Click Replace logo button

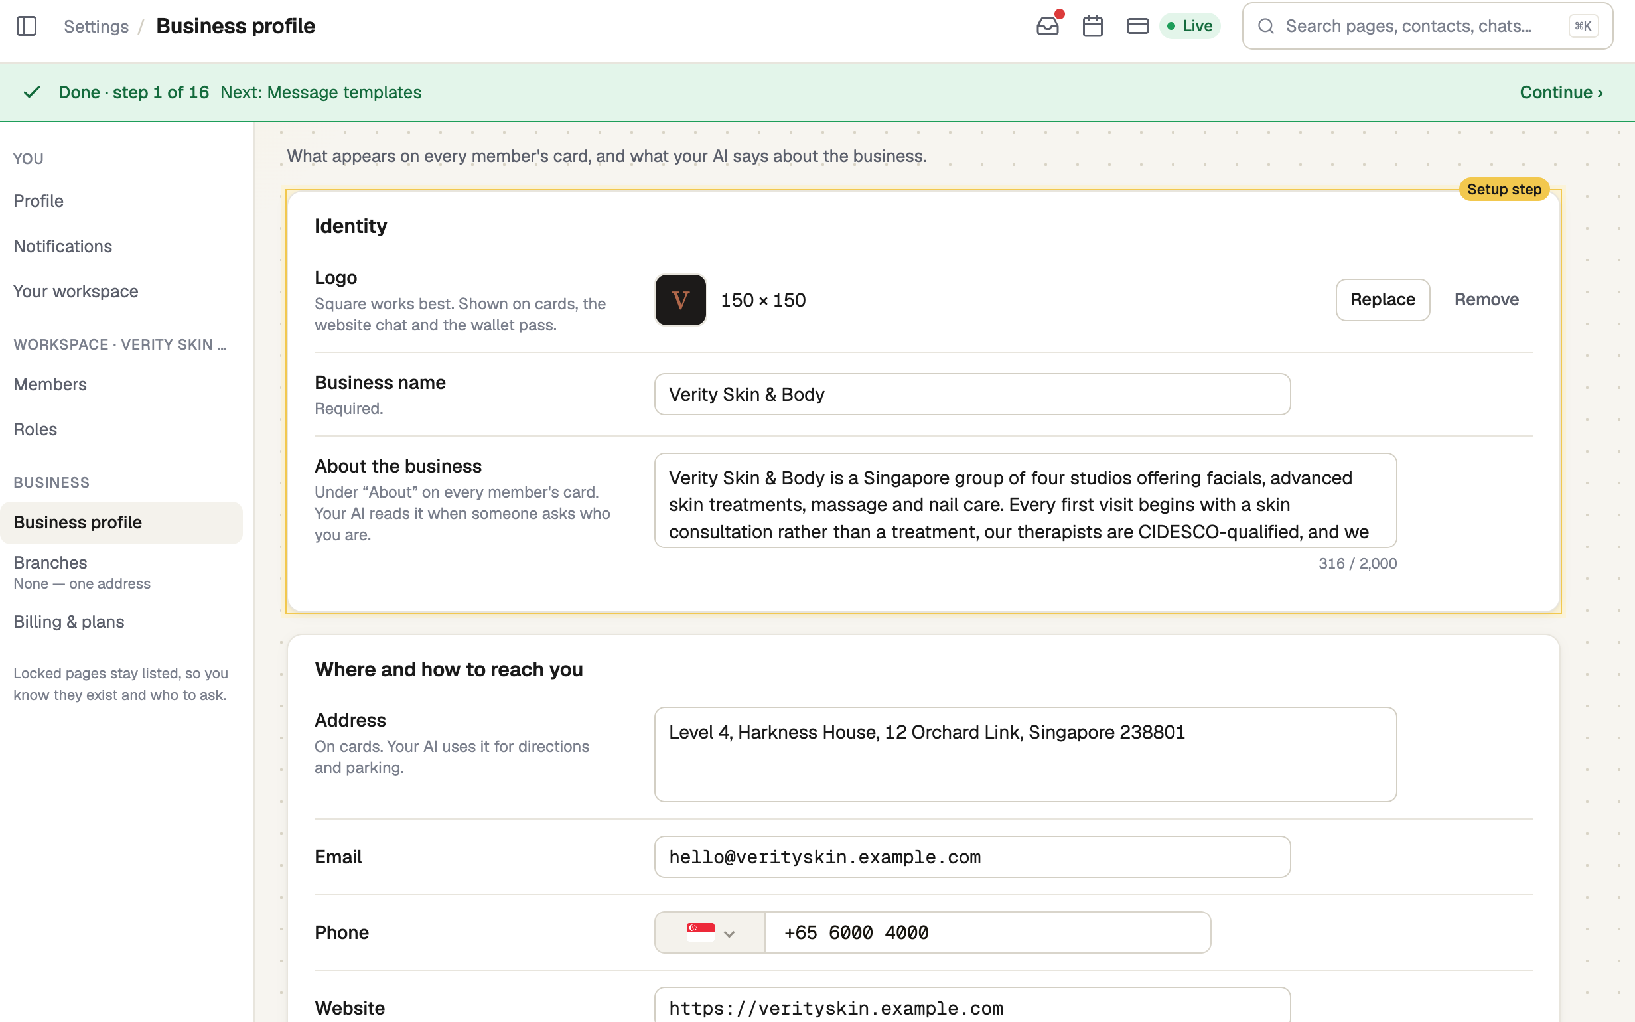1382,299
